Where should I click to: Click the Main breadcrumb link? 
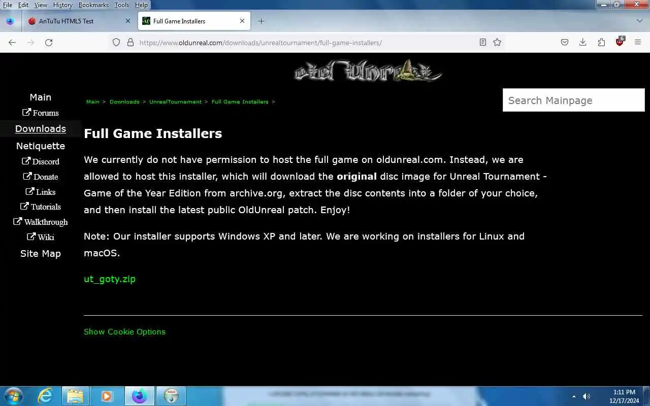[93, 101]
